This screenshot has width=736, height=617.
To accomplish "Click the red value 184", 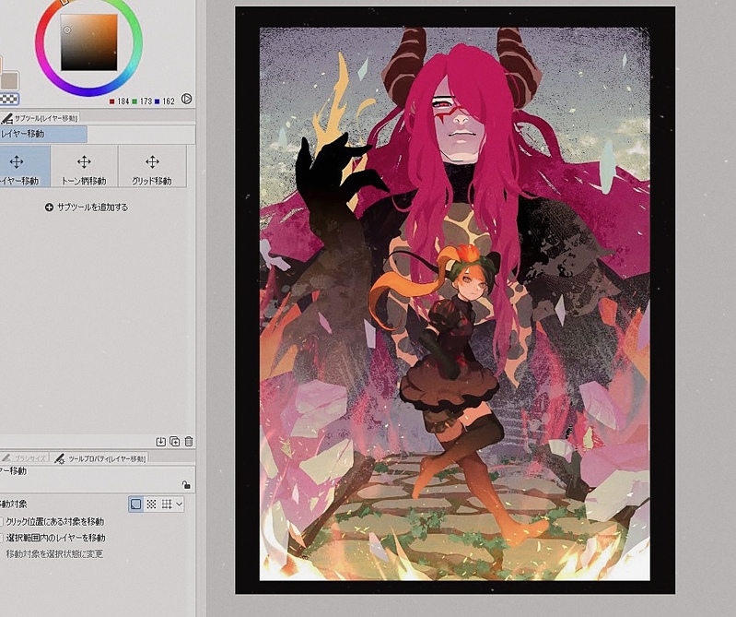I will (x=123, y=101).
